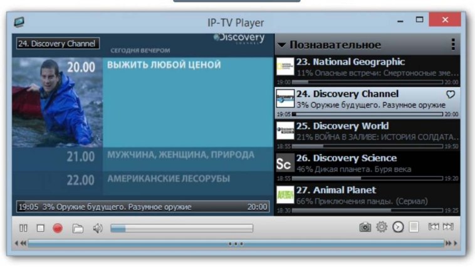This screenshot has width=475, height=267.
Task: Select 27. Animal Planet channel
Action: pos(367,199)
